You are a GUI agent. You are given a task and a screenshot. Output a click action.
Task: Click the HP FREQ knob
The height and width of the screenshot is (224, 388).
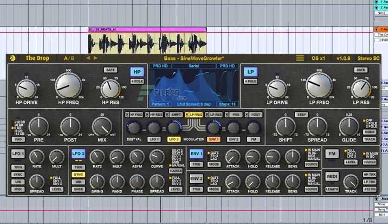(68, 86)
